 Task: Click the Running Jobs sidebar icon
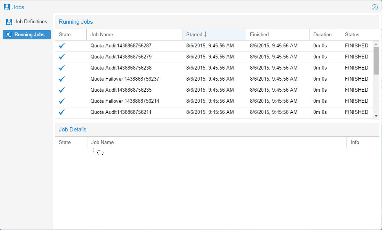(x=9, y=35)
